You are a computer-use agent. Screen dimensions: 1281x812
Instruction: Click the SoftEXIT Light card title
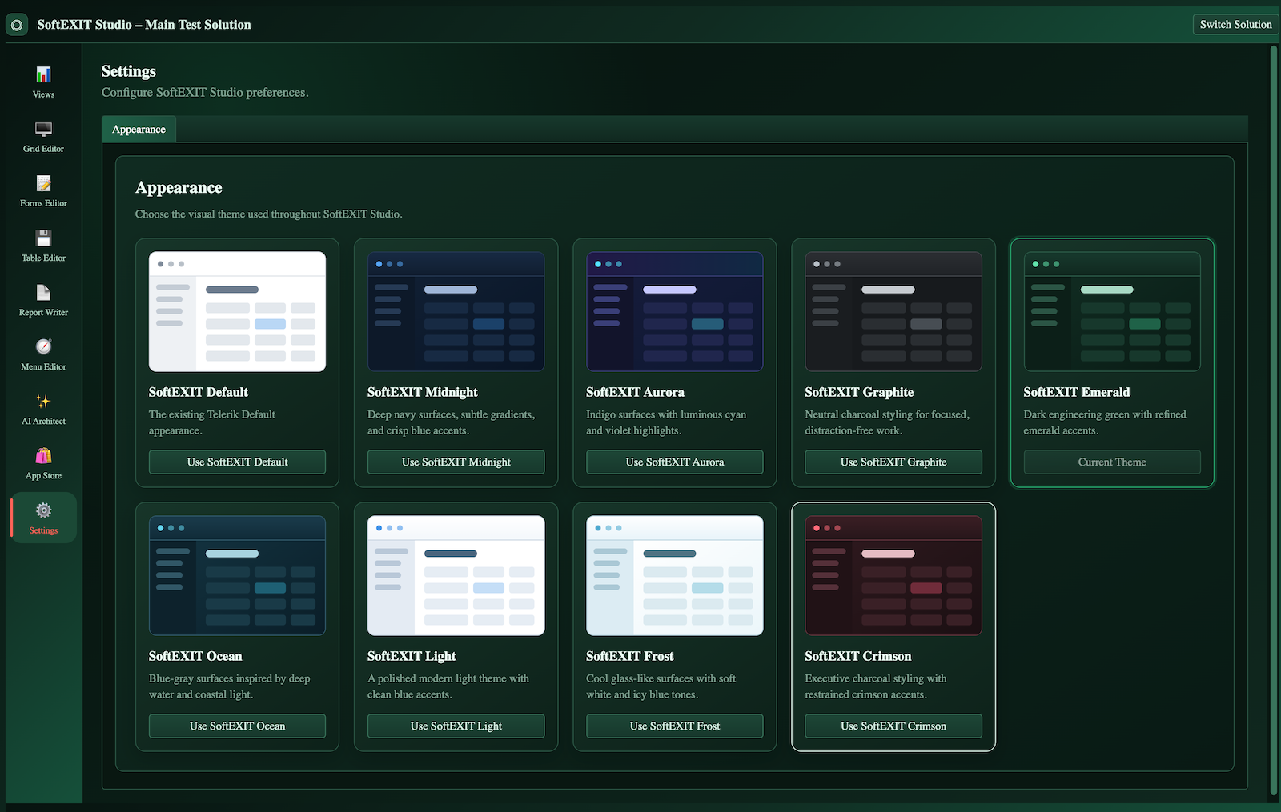[x=412, y=656]
